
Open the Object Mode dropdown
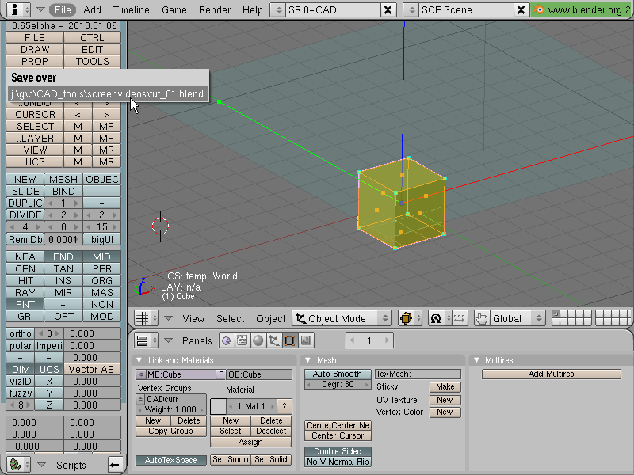click(x=342, y=318)
